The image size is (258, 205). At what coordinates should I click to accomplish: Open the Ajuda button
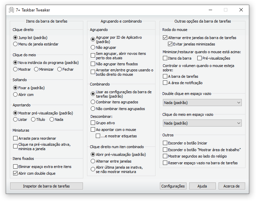pos(202,186)
